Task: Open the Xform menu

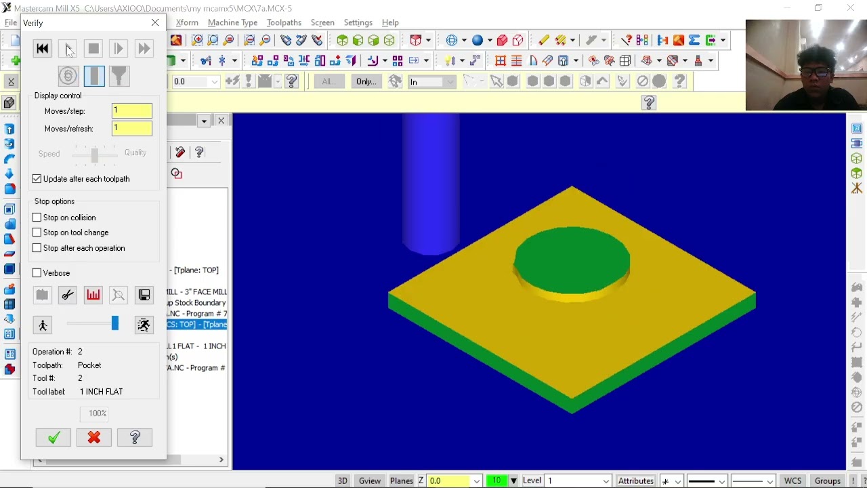Action: click(x=187, y=22)
